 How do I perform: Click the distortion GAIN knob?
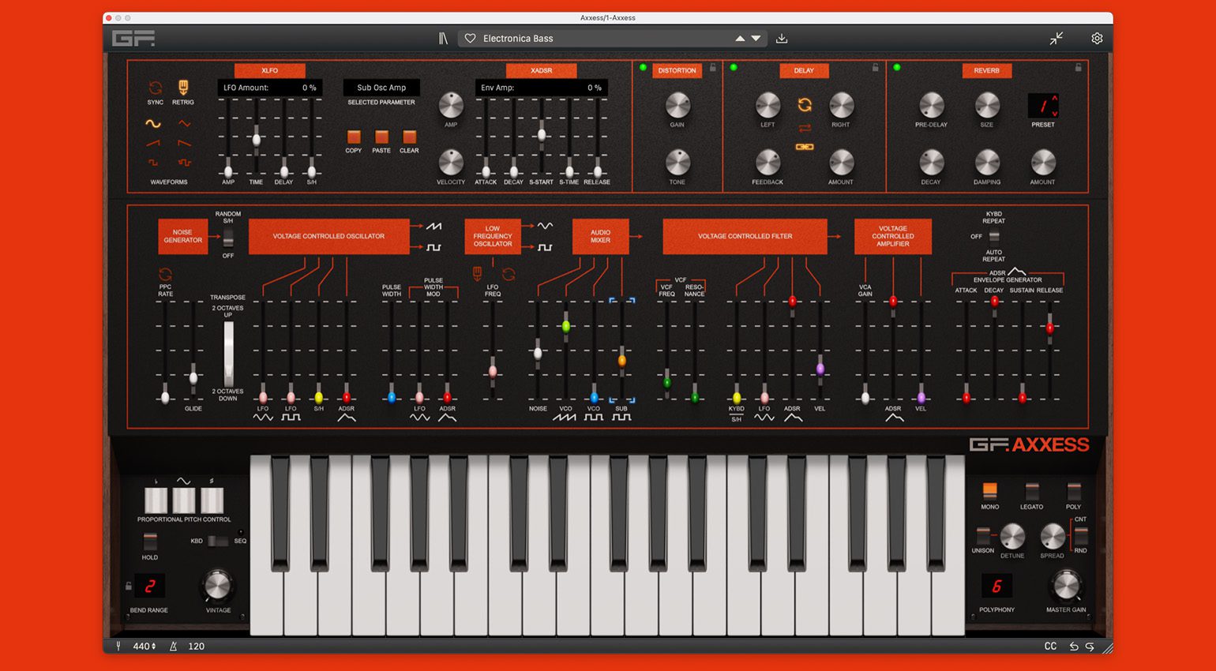click(x=677, y=105)
